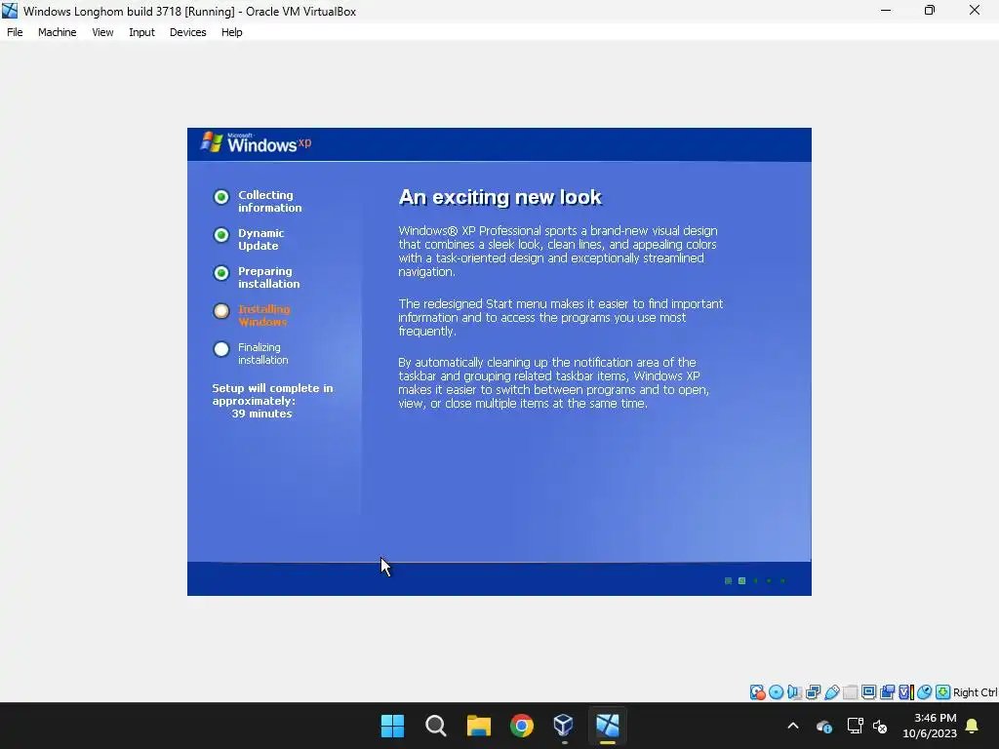Click the hard disk activity indicator
Viewport: 999px width, 749px height.
pyautogui.click(x=757, y=692)
